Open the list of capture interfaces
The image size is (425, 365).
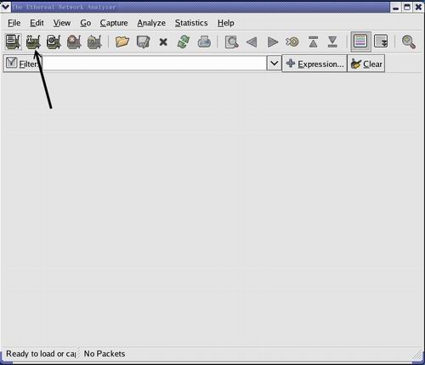point(14,42)
